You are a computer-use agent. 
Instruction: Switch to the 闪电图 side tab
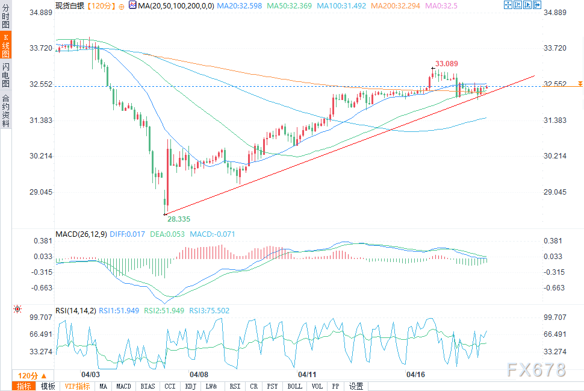click(5, 74)
